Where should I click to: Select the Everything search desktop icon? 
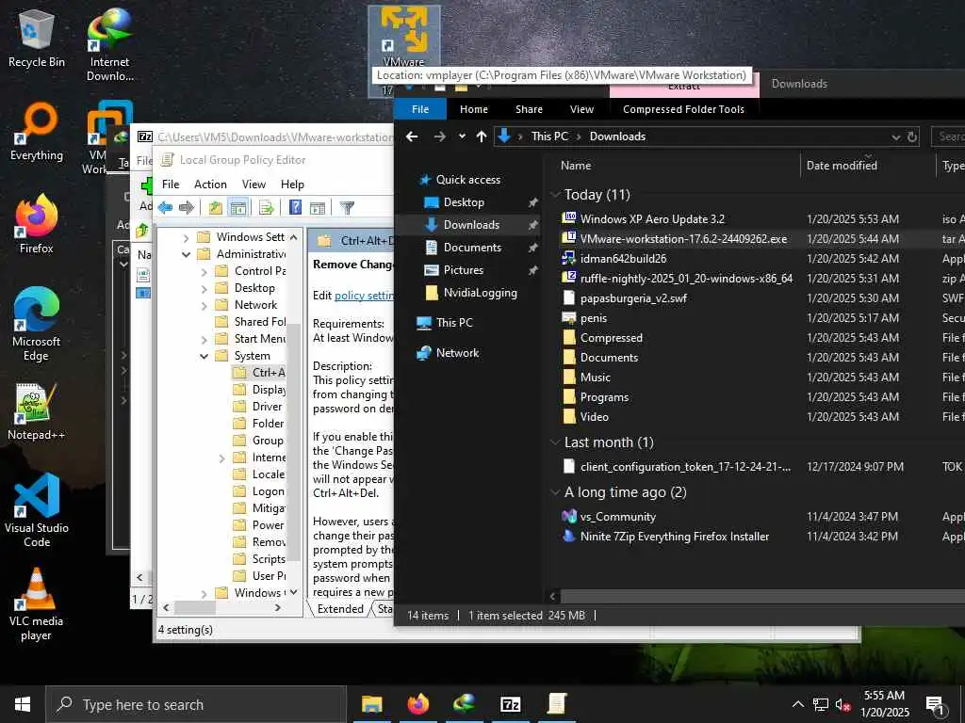(37, 132)
